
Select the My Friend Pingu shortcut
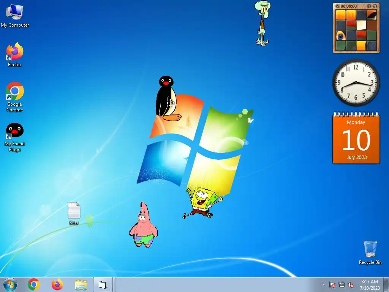[x=15, y=137]
